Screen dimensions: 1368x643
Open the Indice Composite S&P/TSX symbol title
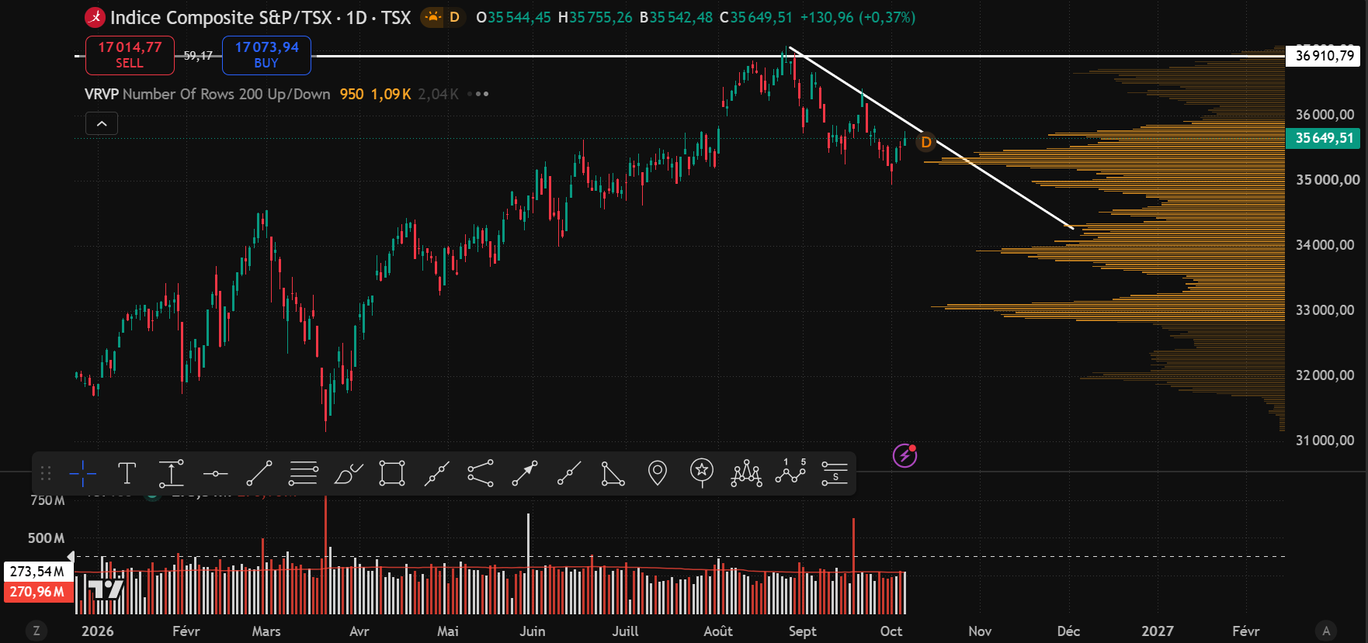pyautogui.click(x=260, y=17)
